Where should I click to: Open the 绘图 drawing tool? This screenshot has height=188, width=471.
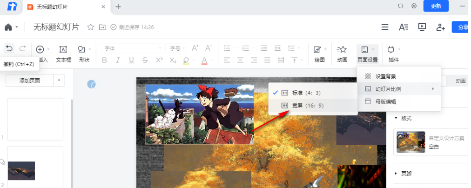(319, 53)
